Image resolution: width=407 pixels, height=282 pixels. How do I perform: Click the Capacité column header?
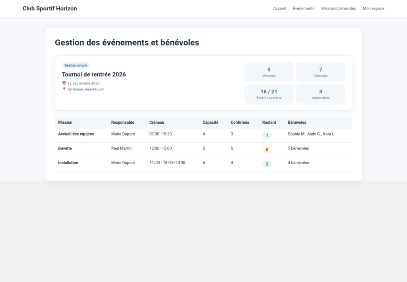click(211, 123)
